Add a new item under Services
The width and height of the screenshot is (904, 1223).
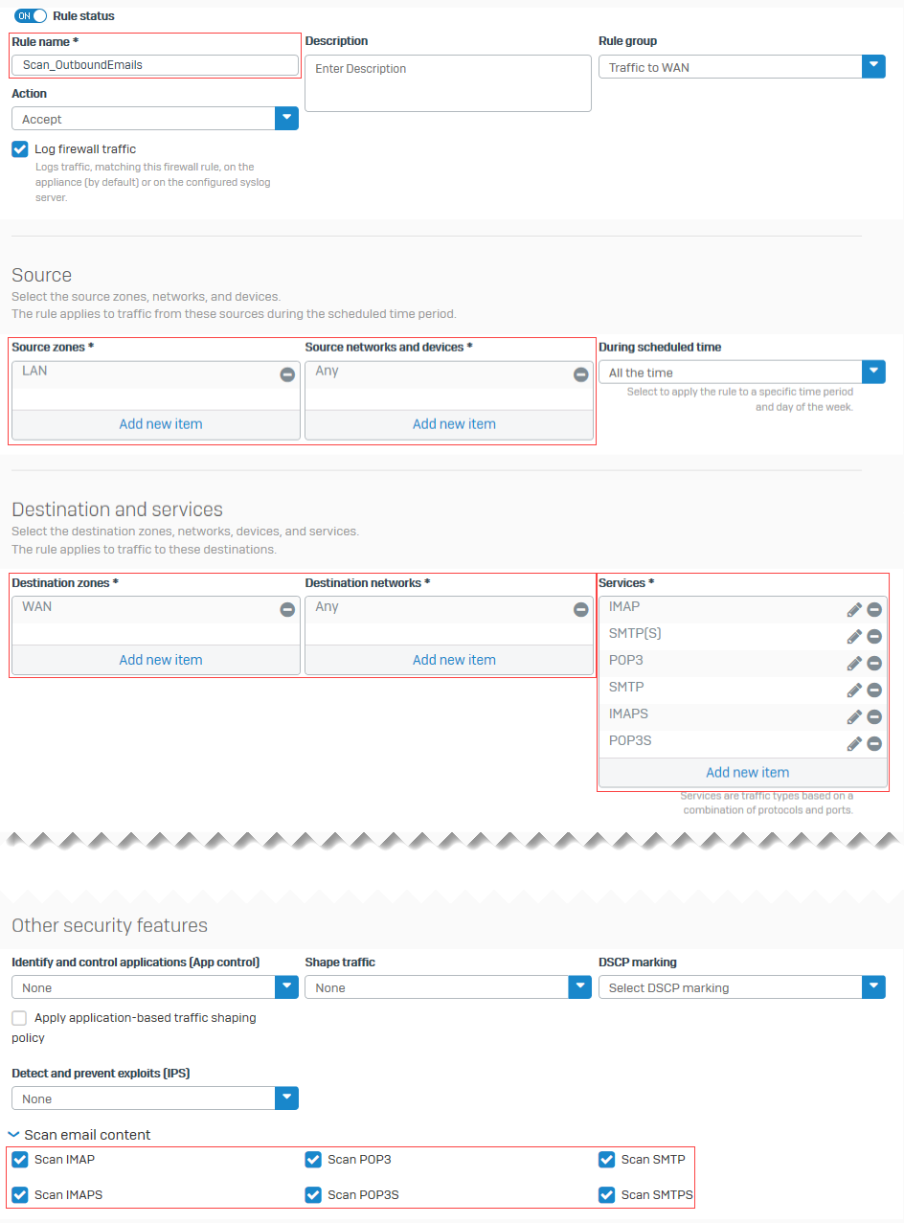[747, 772]
